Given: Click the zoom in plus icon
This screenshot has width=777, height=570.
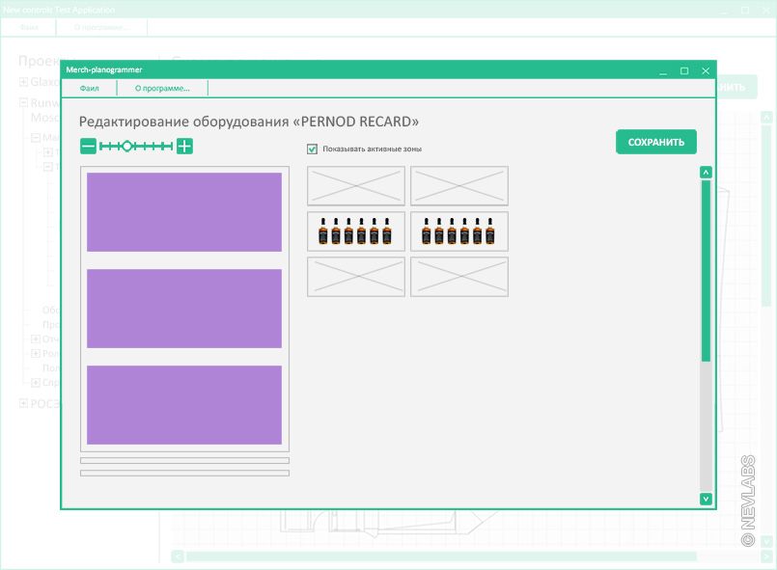Looking at the screenshot, I should point(184,147).
